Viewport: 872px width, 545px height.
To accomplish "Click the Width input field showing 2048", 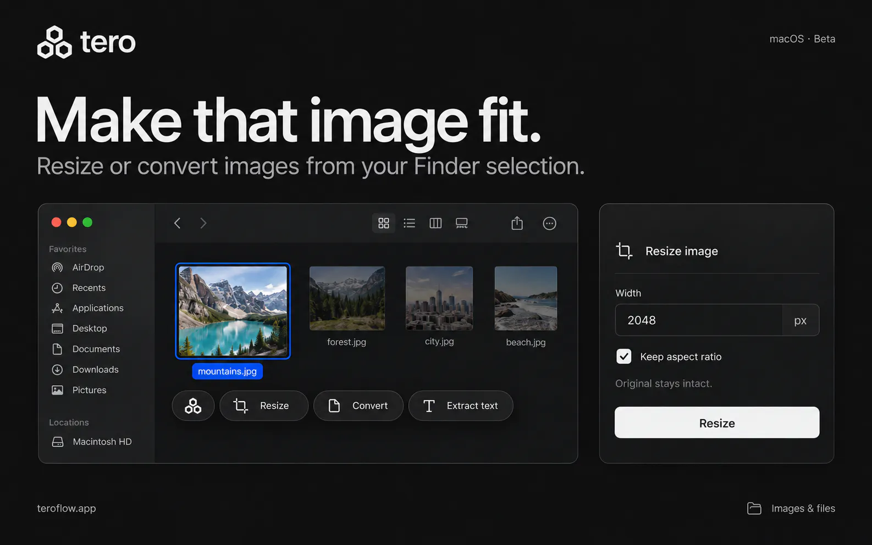I will (x=699, y=320).
